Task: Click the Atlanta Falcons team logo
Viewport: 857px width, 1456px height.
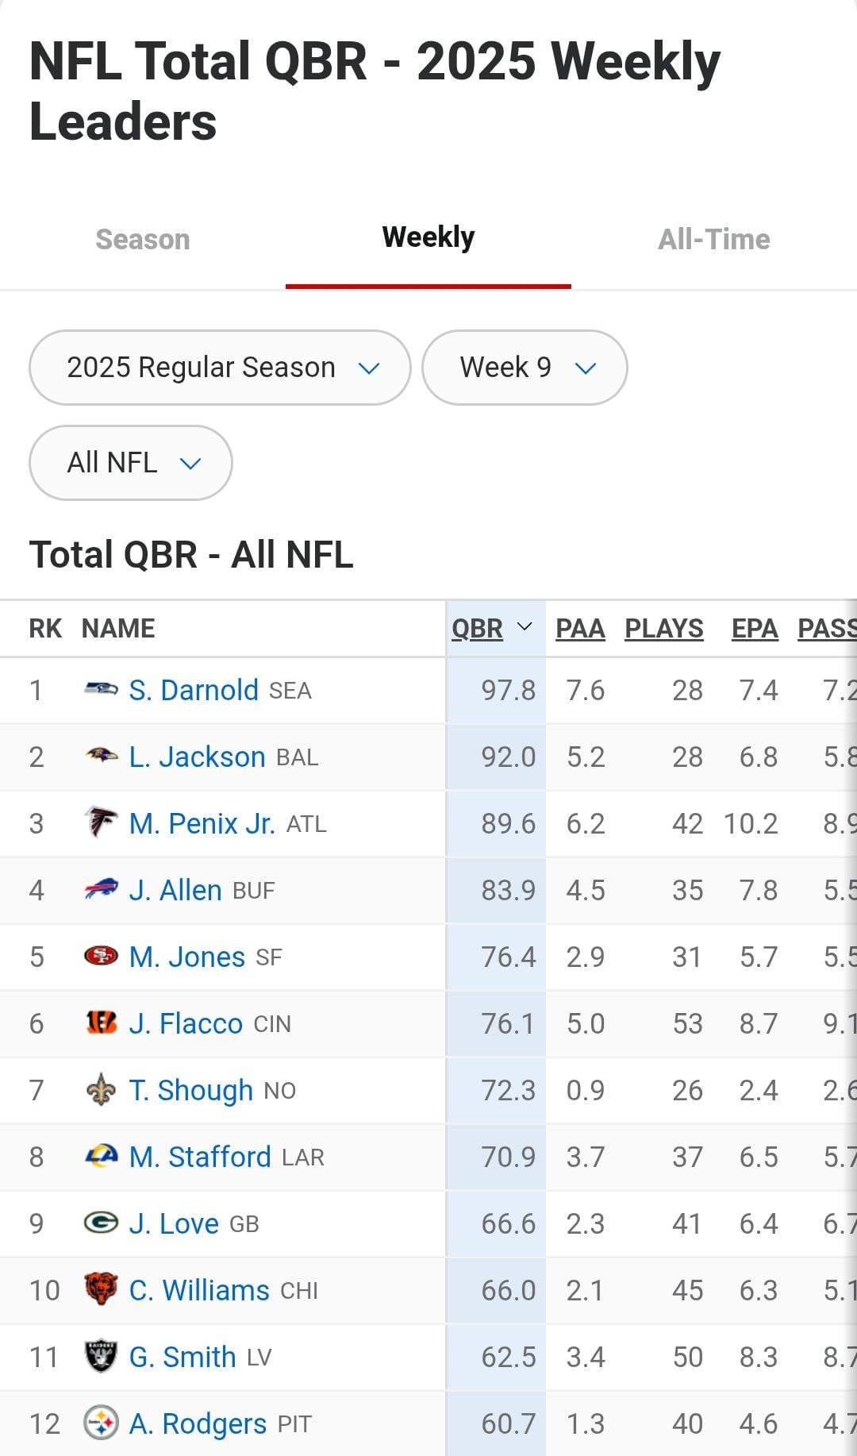Action: 101,822
